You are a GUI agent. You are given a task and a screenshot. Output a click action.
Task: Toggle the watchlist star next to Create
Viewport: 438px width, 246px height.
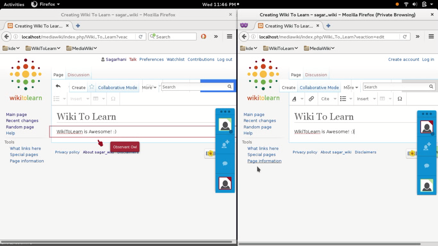92,87
